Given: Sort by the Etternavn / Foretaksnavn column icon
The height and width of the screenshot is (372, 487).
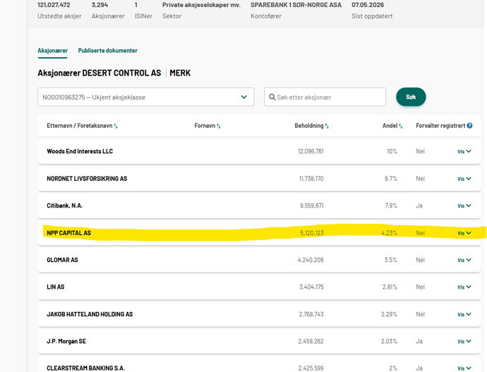Looking at the screenshot, I should coord(116,126).
